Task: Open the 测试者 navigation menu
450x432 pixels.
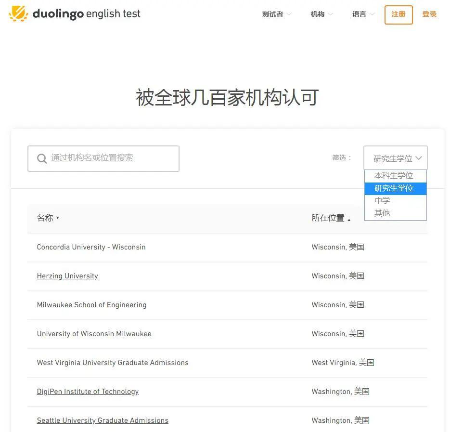Action: pos(276,14)
